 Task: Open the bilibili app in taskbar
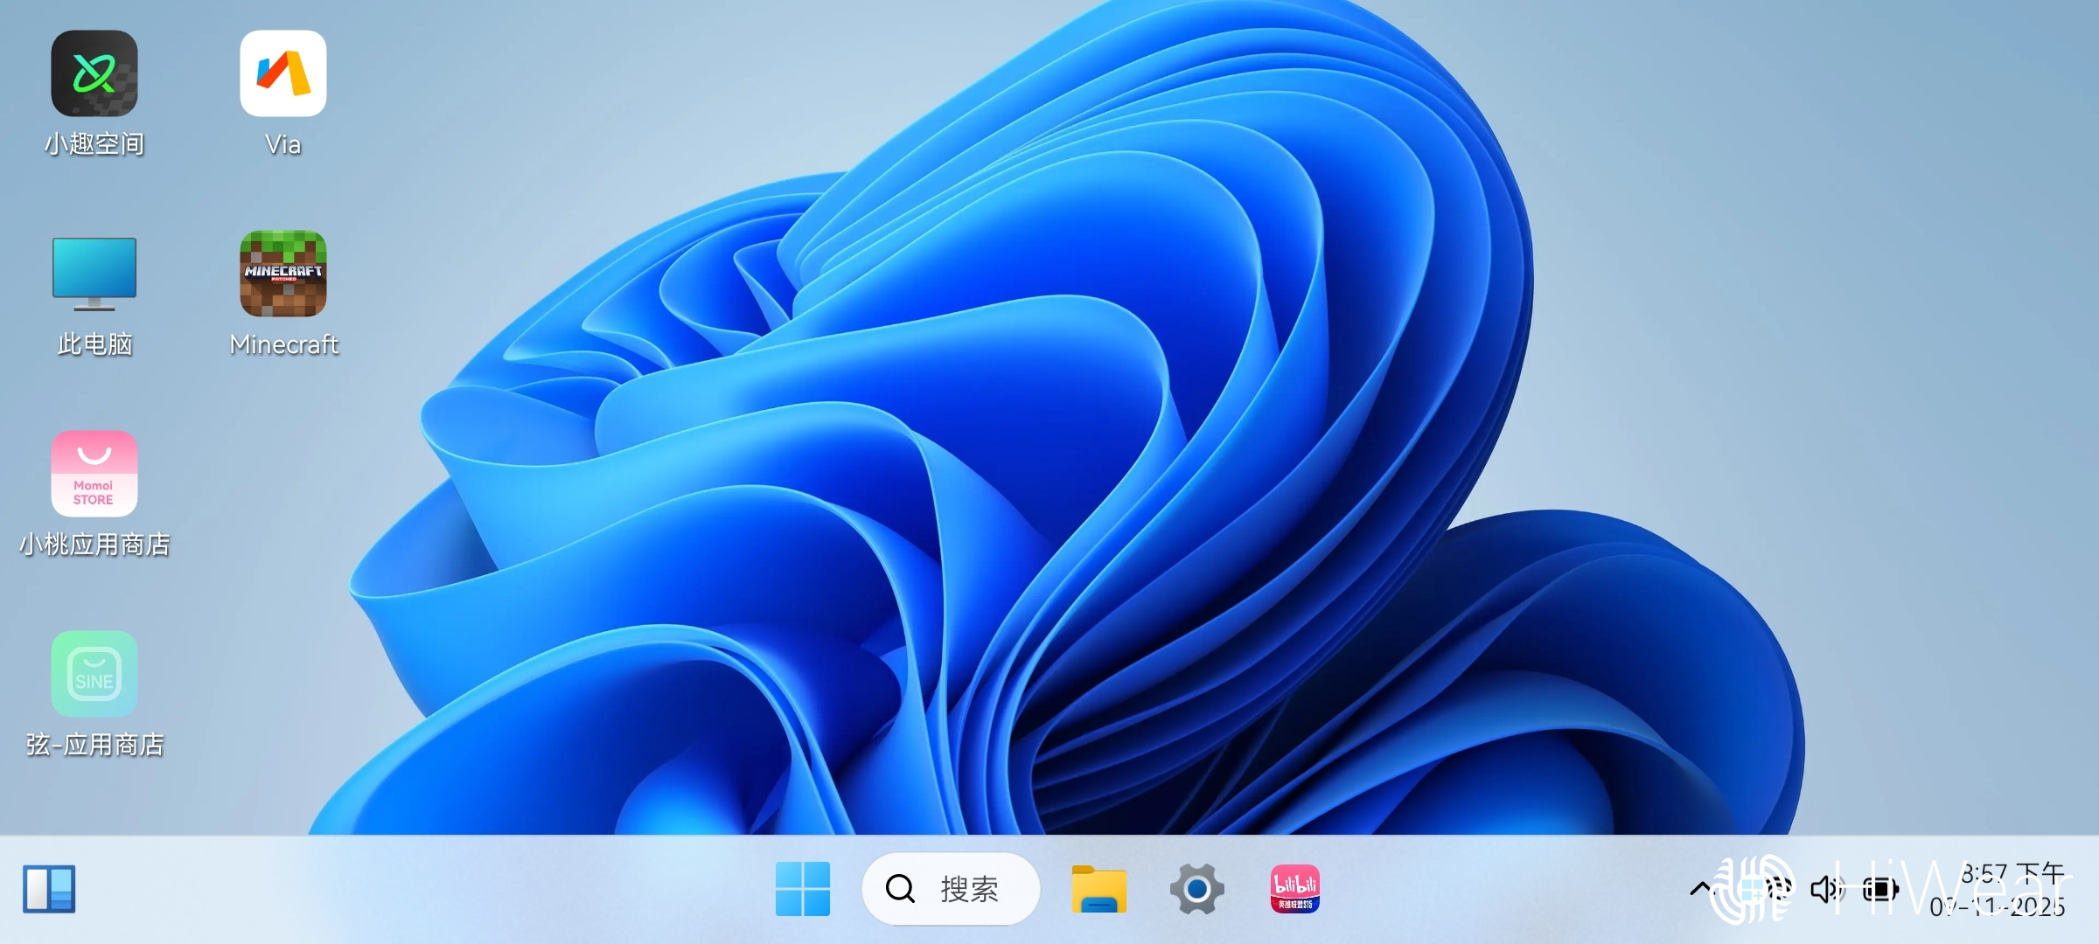[x=1295, y=890]
